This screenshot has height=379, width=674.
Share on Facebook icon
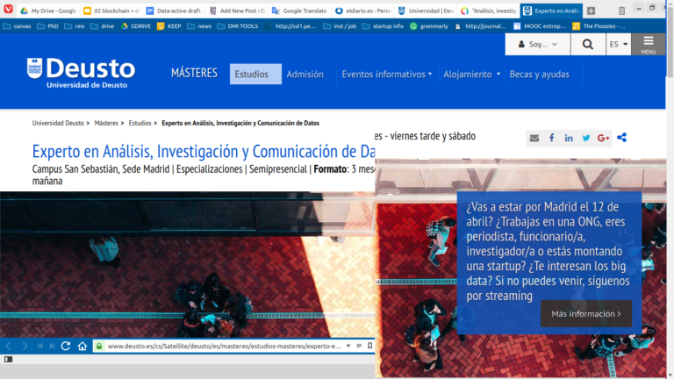[x=551, y=138]
